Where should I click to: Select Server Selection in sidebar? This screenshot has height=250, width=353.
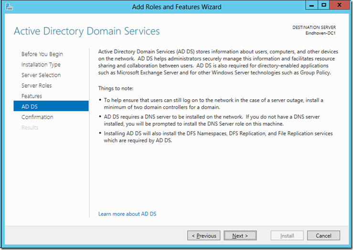(x=41, y=75)
